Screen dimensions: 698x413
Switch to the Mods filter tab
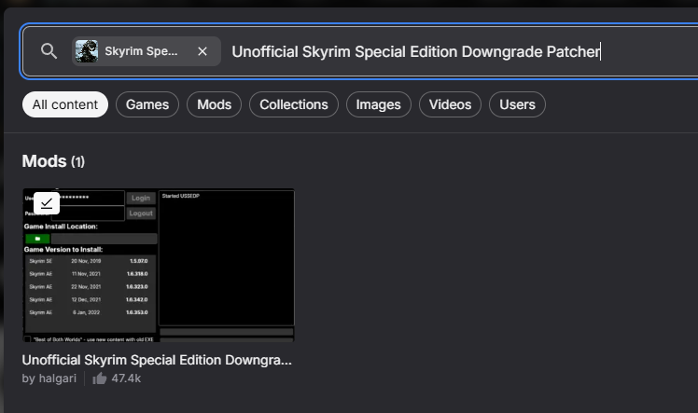(214, 104)
